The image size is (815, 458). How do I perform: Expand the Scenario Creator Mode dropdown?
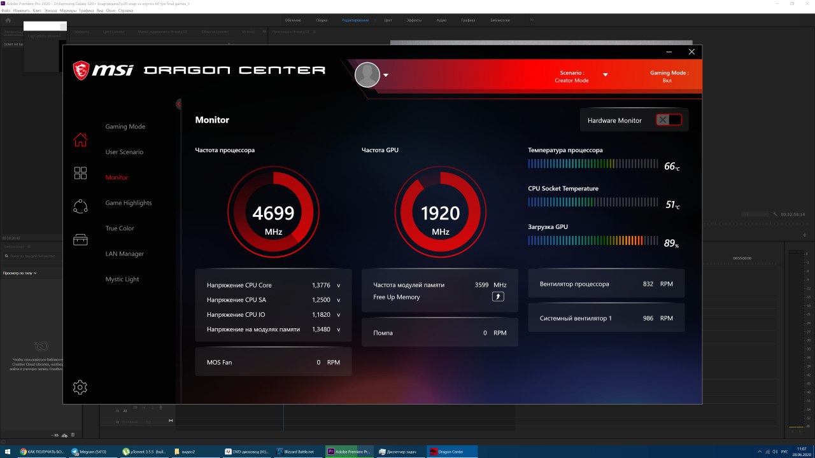point(606,74)
